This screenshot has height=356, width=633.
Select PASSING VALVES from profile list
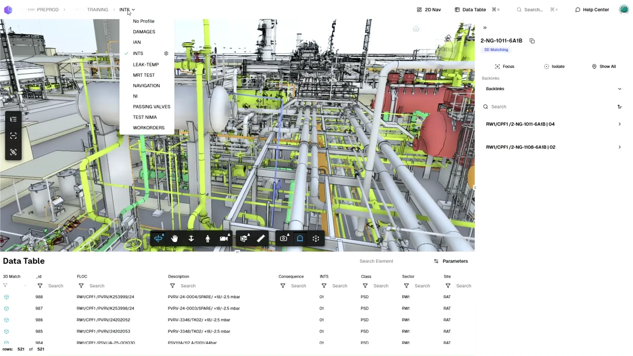click(151, 107)
